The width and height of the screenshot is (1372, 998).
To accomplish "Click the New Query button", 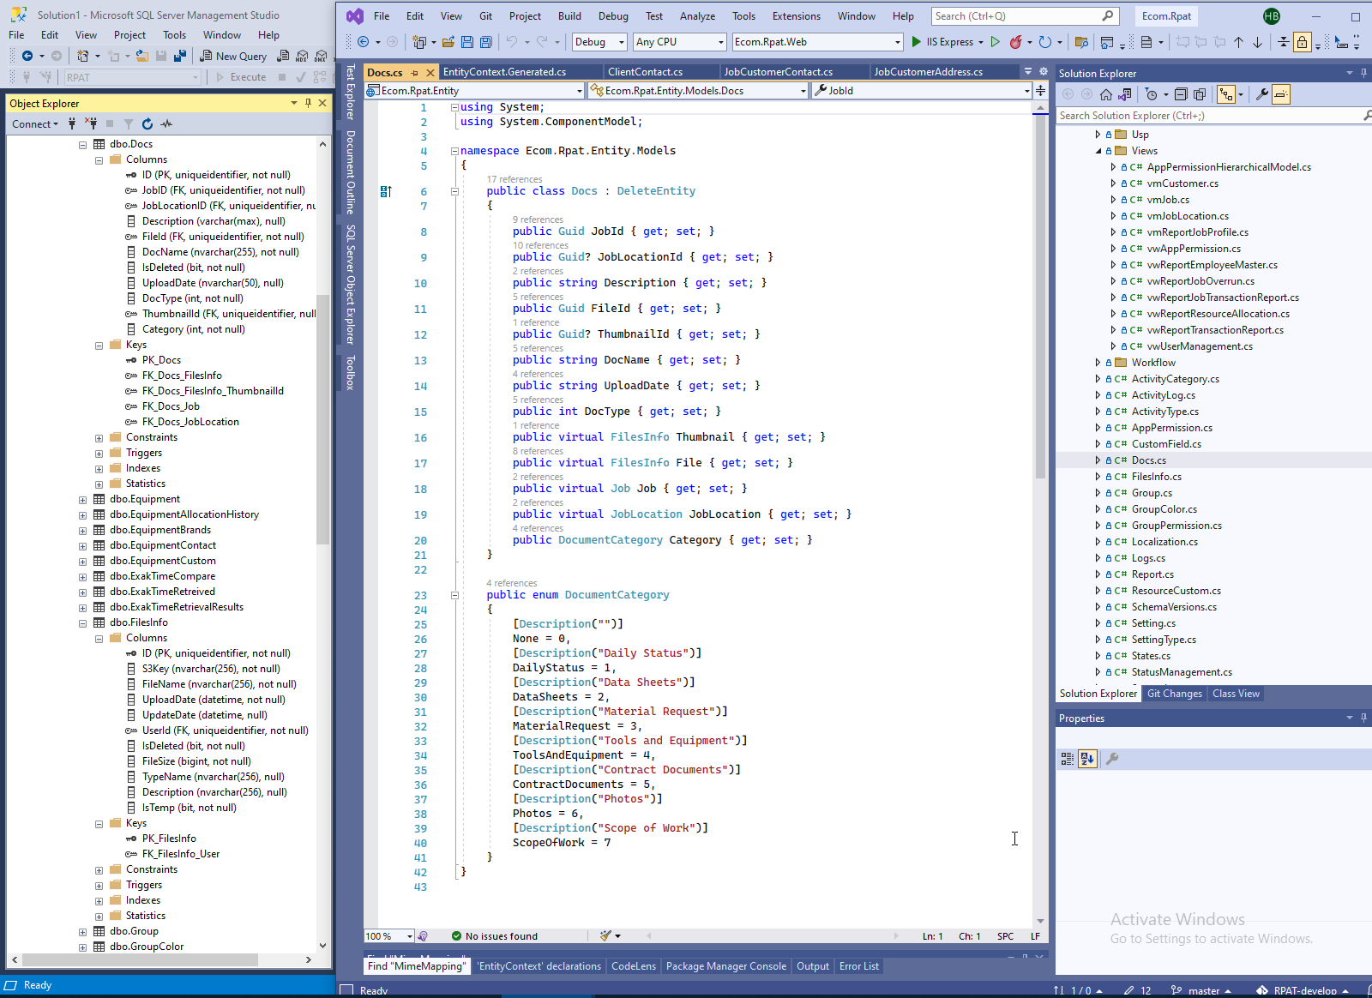I will click(x=233, y=56).
